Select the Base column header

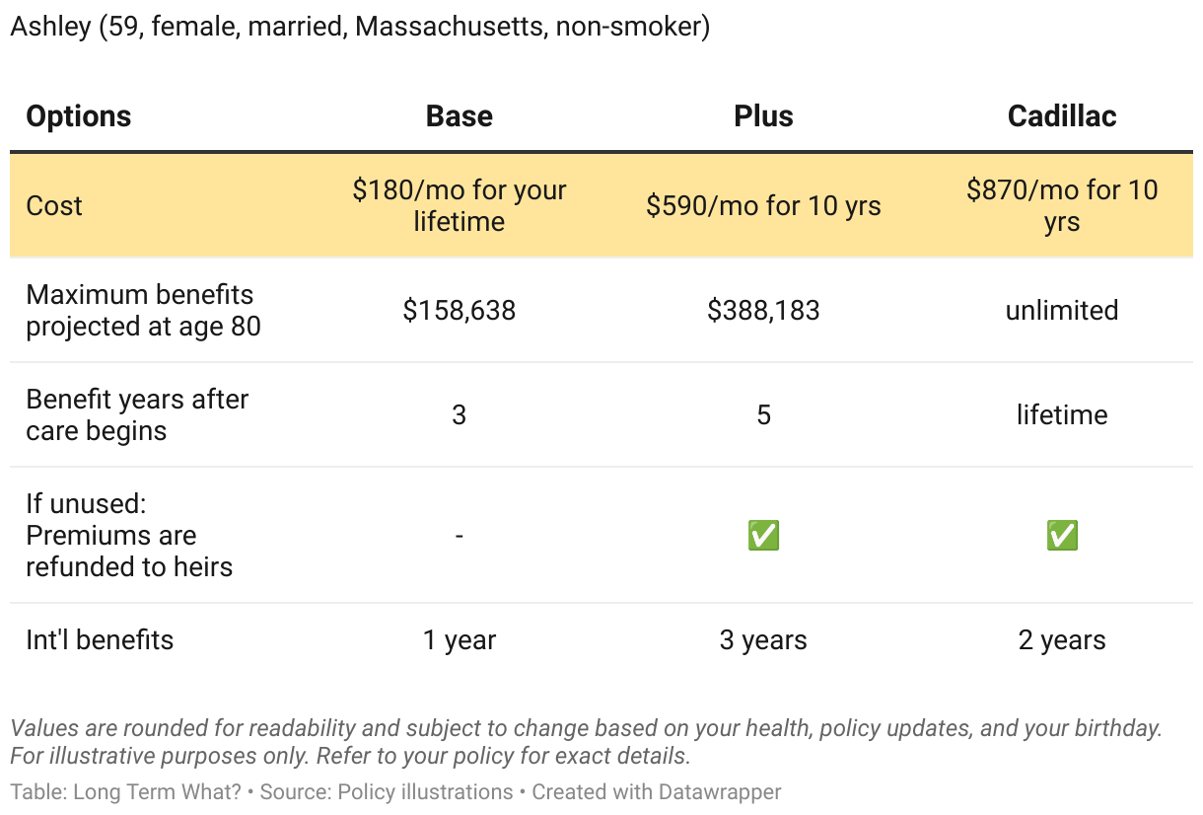(460, 116)
